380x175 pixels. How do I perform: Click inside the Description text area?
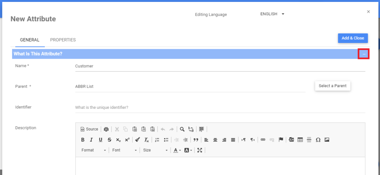tap(220, 166)
